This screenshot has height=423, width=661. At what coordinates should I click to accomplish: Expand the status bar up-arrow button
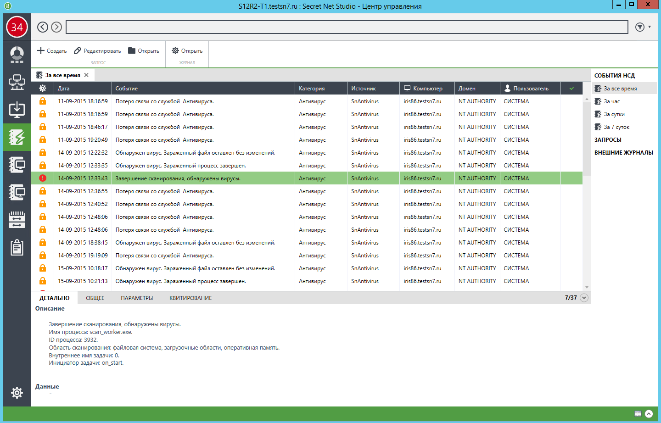tap(649, 414)
